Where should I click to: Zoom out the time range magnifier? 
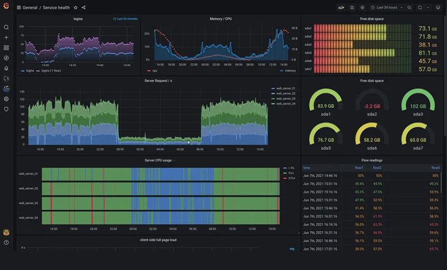[x=410, y=8]
